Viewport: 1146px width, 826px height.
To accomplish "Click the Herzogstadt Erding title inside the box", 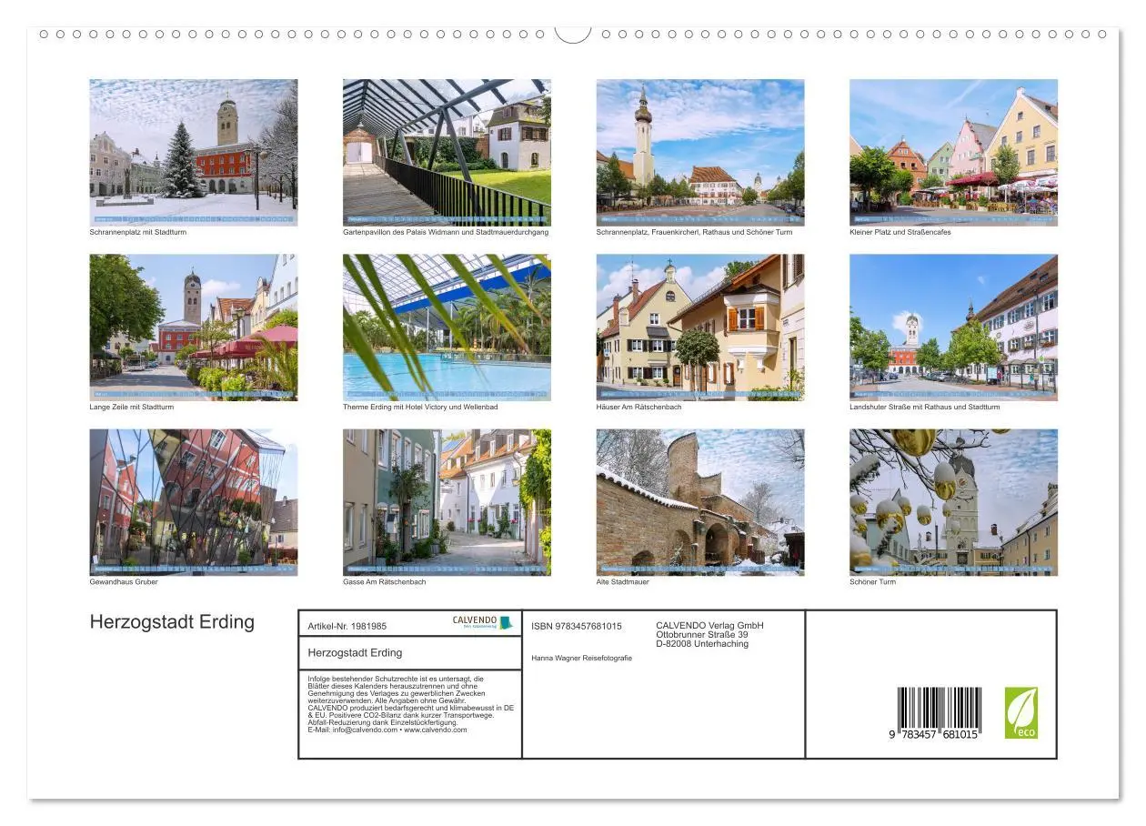I will pos(355,652).
